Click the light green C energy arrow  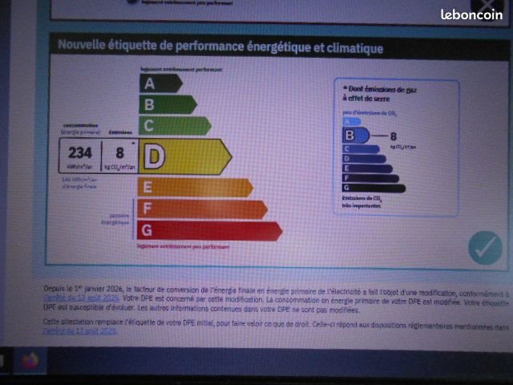click(174, 126)
